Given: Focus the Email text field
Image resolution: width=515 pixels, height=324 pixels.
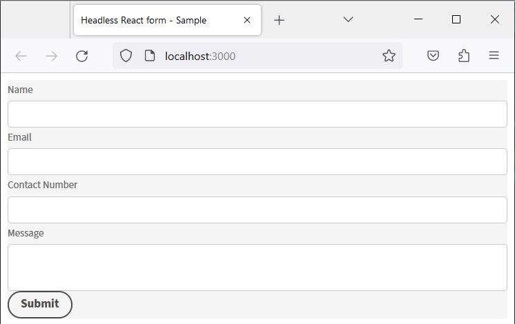Looking at the screenshot, I should [257, 162].
